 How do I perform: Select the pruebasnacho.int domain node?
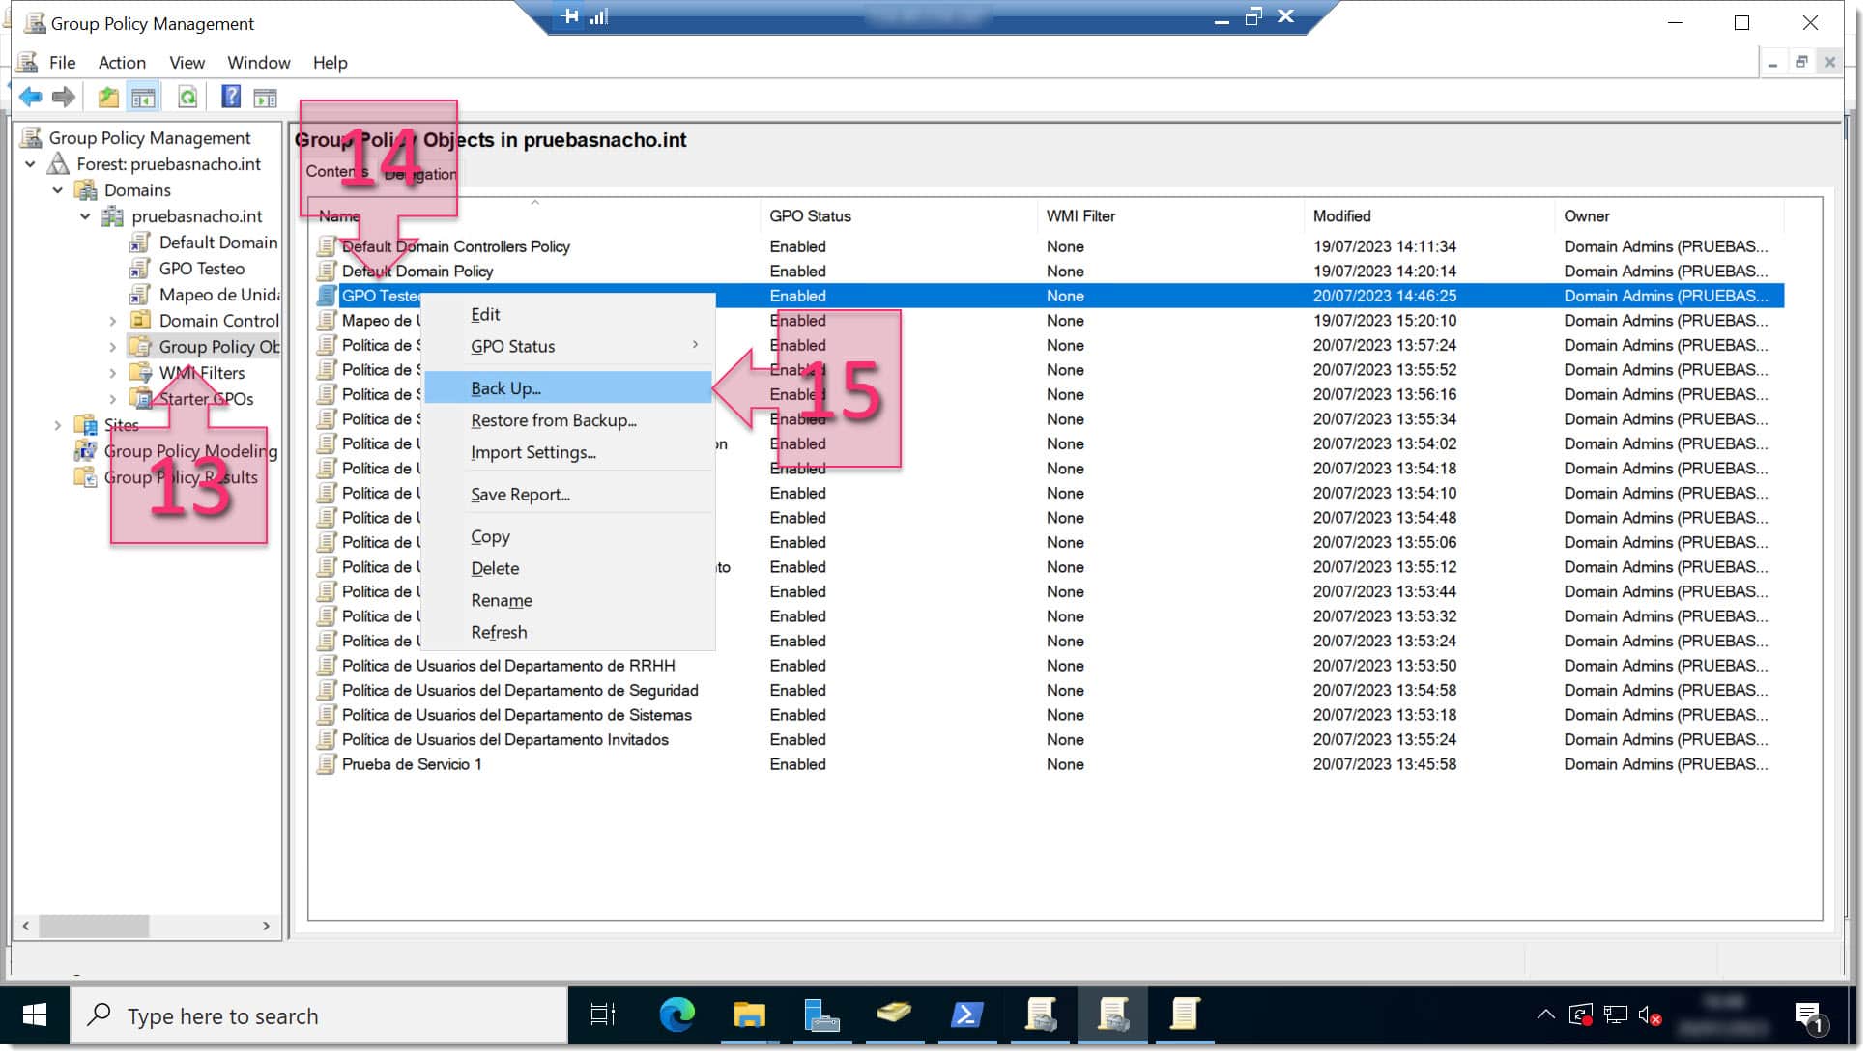tap(197, 216)
